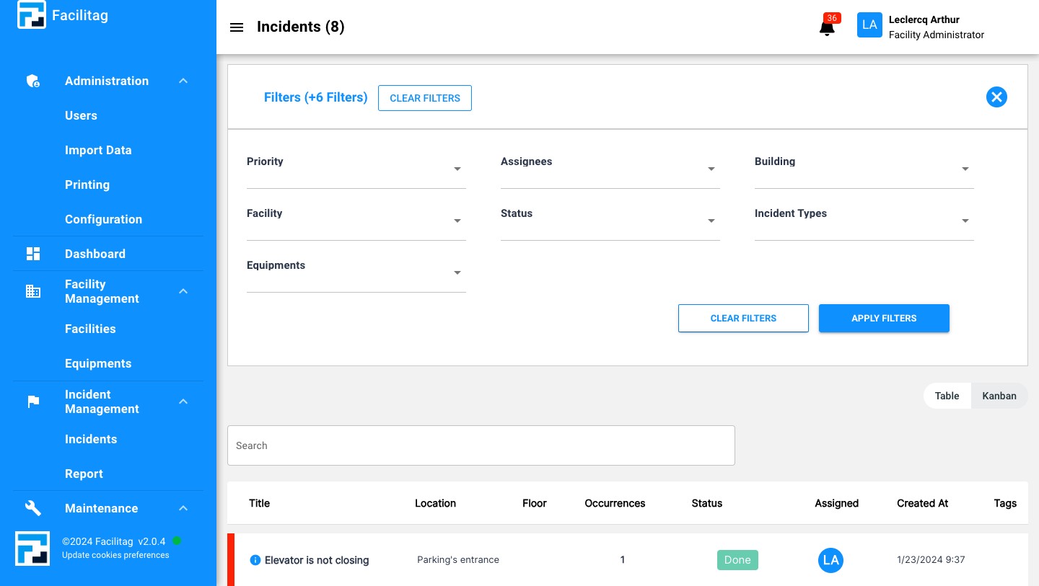Click the Apply Filters button
This screenshot has width=1039, height=586.
coord(884,318)
